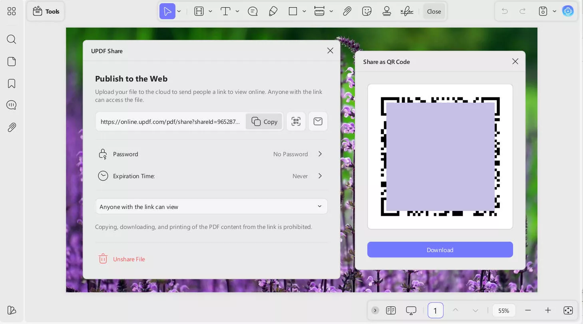The height and width of the screenshot is (324, 583).
Task: Select the highlighter pen tool
Action: 273,11
